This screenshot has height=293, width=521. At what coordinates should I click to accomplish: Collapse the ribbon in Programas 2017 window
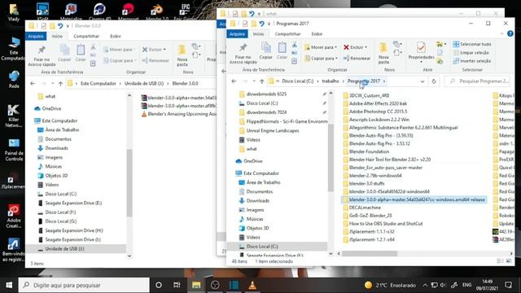pos(501,34)
